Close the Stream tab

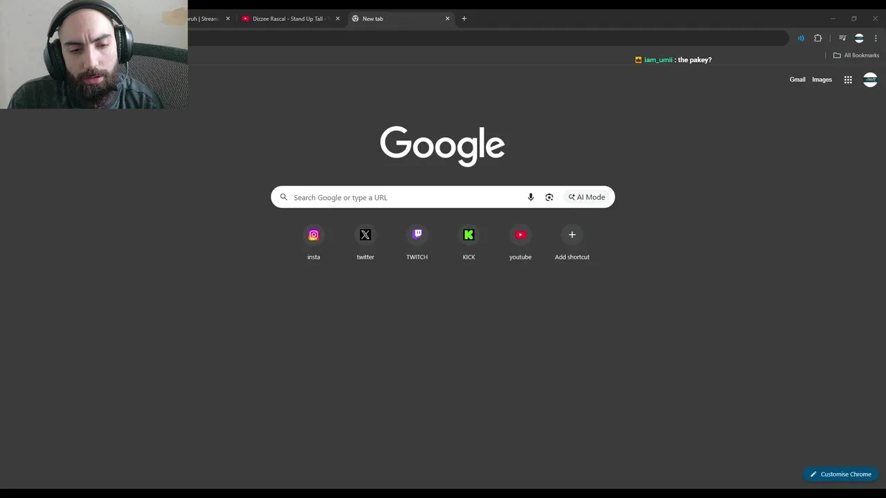coord(228,19)
